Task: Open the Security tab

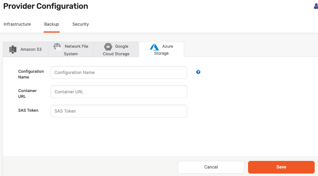Action: pyautogui.click(x=80, y=24)
